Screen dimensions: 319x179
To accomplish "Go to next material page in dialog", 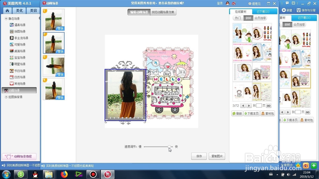I will pos(249,106).
